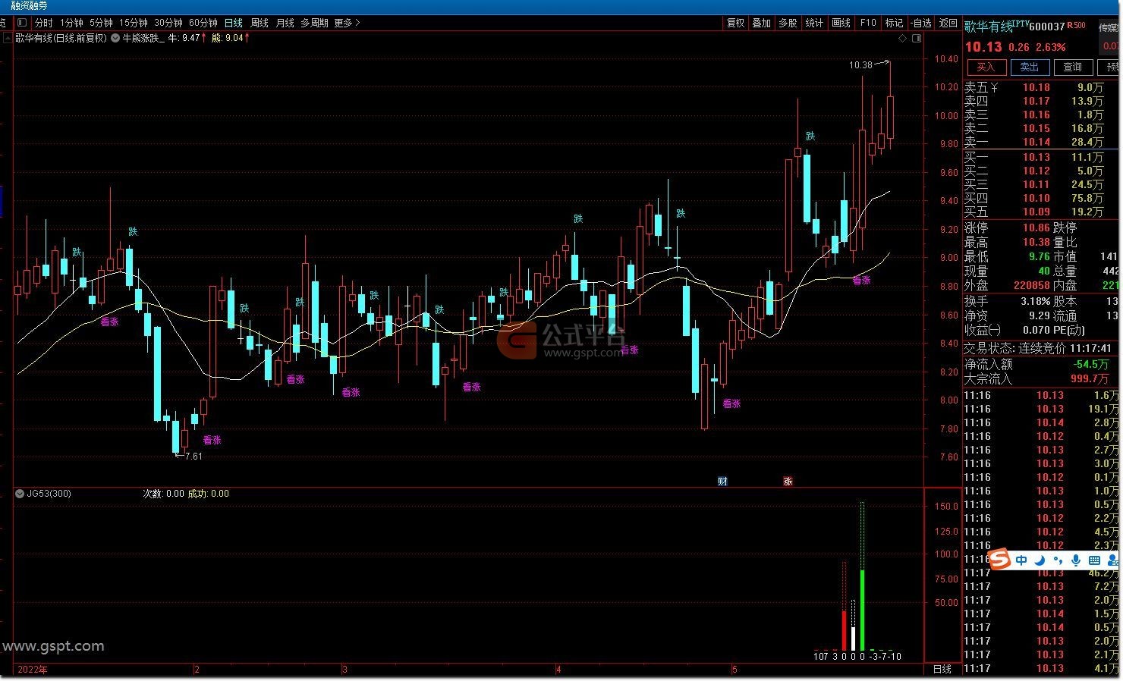
Task: Click the 卖一 ask price 10.14
Action: point(1036,142)
